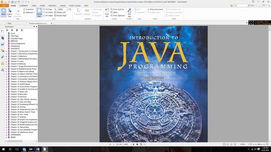This screenshot has width=271, height=152.
Task: Go to next page in status bar
Action: 134,144
